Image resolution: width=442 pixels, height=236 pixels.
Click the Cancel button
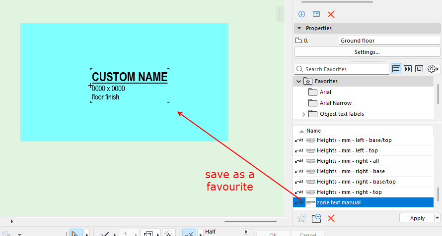pyautogui.click(x=308, y=234)
